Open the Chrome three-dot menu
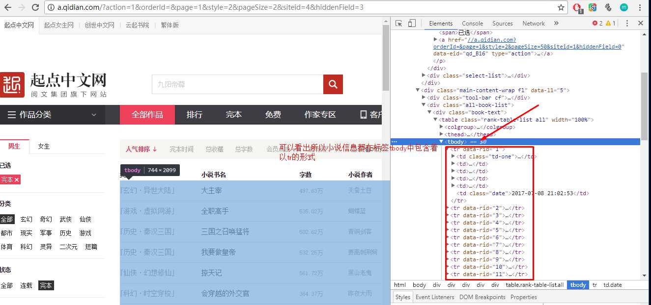 tap(640, 7)
